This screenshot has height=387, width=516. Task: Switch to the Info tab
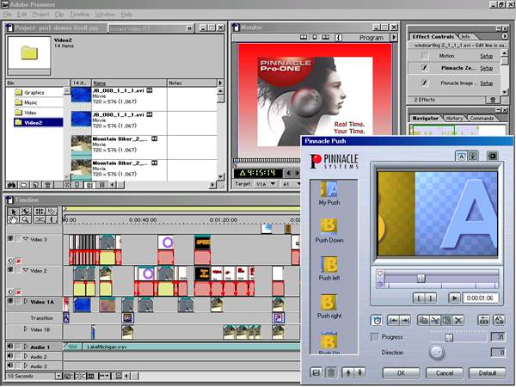[465, 36]
